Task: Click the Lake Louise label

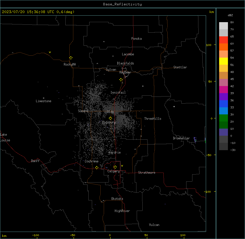Action: (5, 137)
